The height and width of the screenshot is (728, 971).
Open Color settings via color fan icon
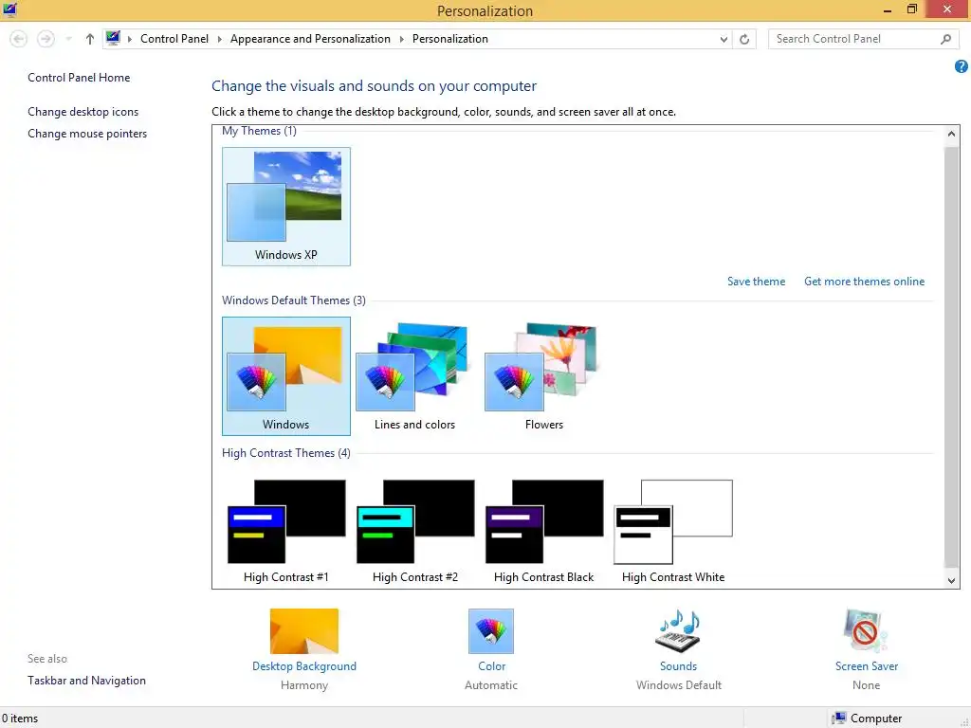pyautogui.click(x=491, y=630)
